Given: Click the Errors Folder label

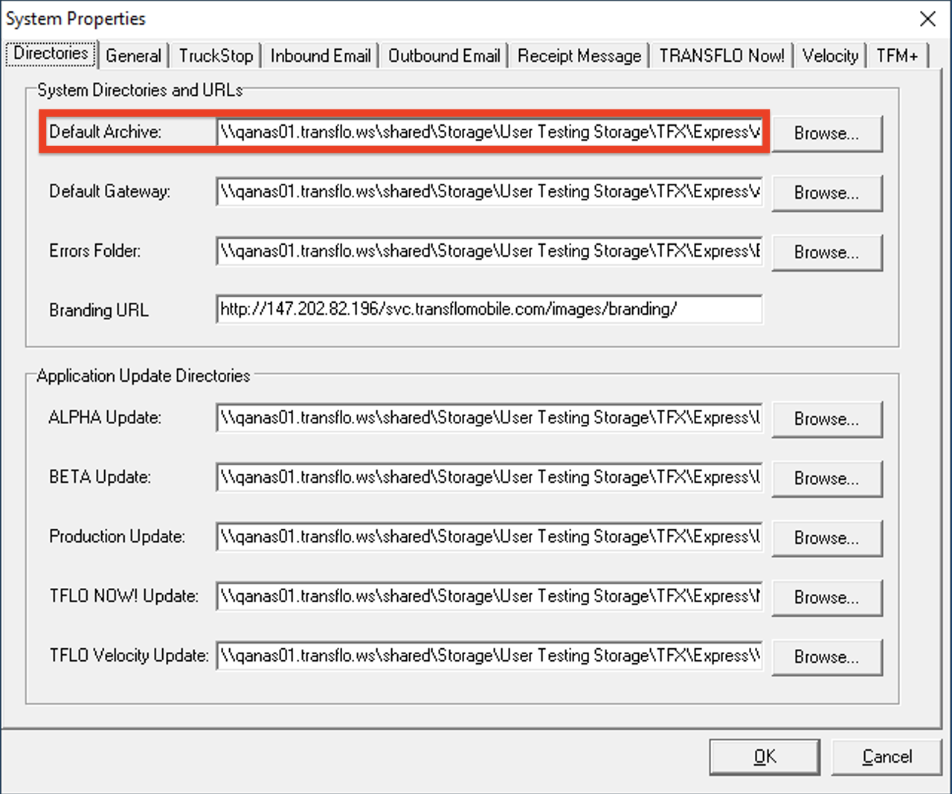Looking at the screenshot, I should 94,251.
